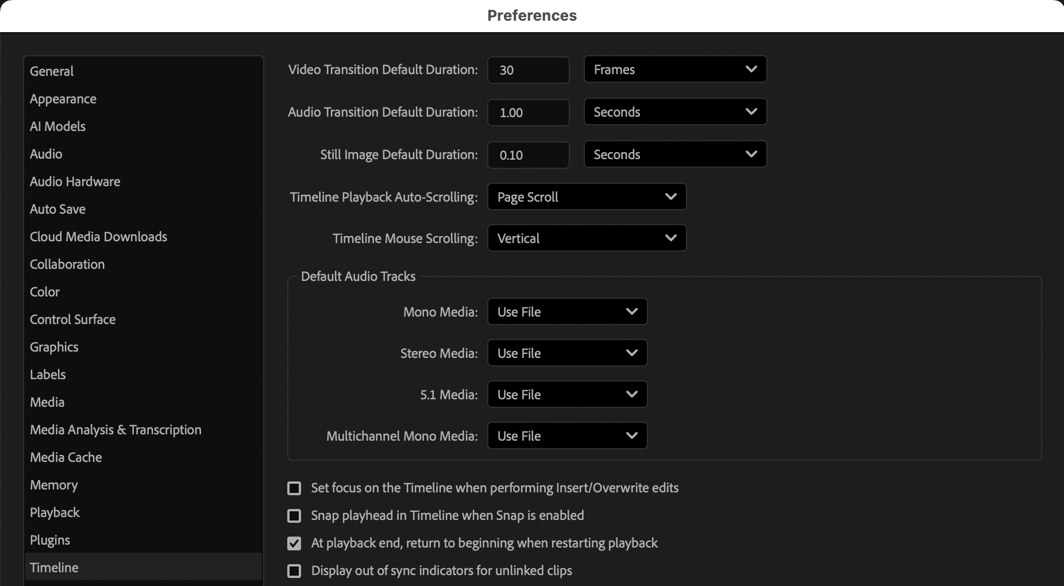Open the 5.1 Media dropdown
Image resolution: width=1064 pixels, height=586 pixels.
point(567,395)
